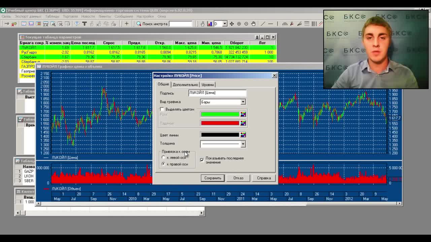Click the ЛУКОЙЛ [Цена] chart legend
This screenshot has height=242, width=431.
[65, 157]
